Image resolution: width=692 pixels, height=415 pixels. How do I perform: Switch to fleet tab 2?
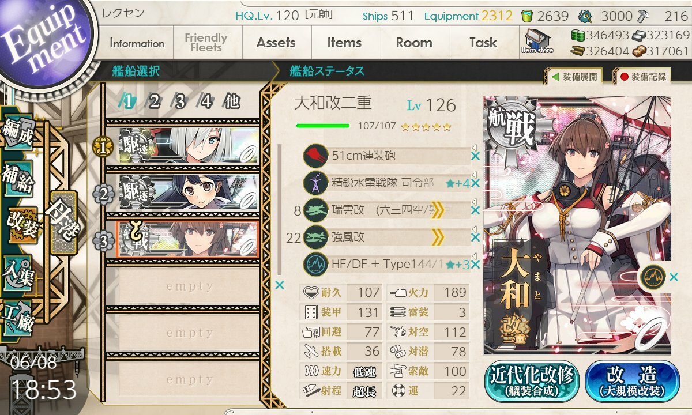(154, 102)
